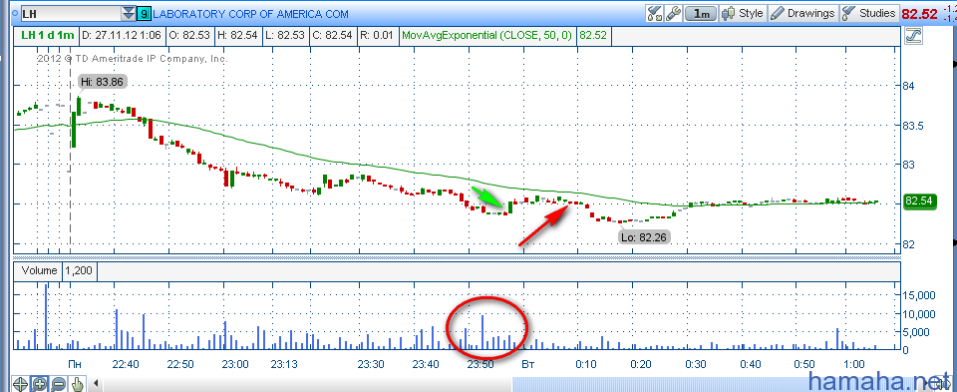The width and height of the screenshot is (957, 392).
Task: Select the crosshair pointer tool
Action: (x=20, y=384)
